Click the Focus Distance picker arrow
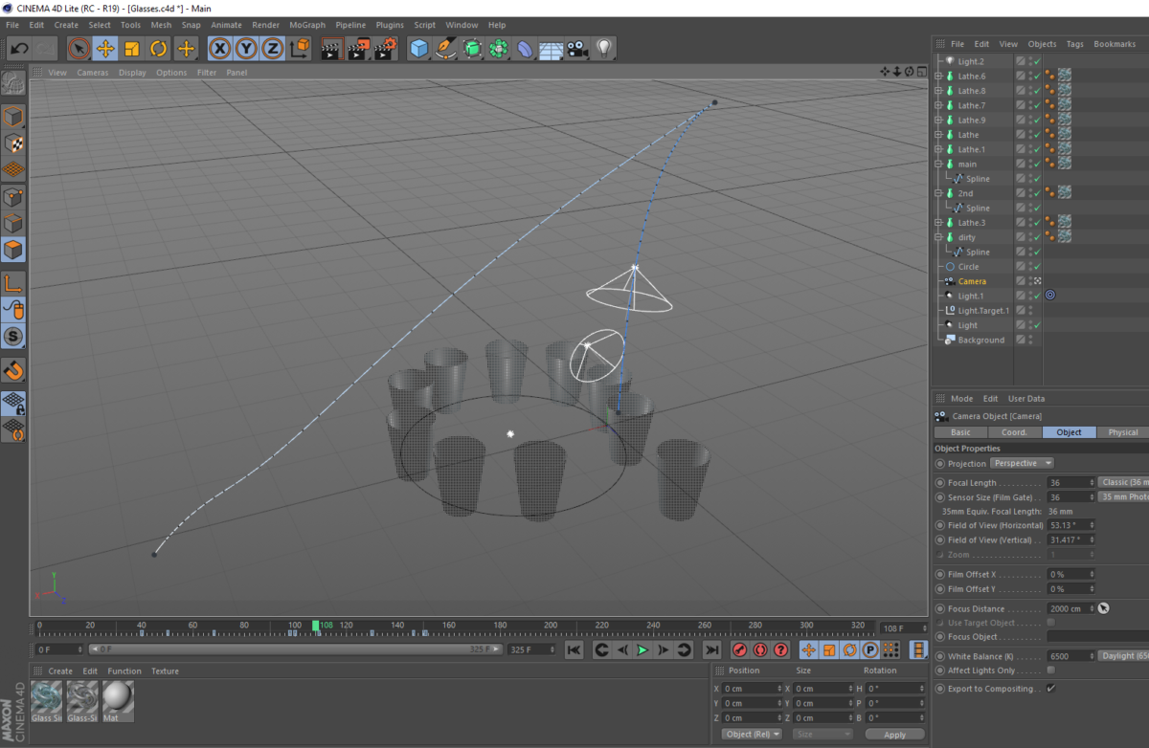The height and width of the screenshot is (748, 1149). coord(1103,608)
